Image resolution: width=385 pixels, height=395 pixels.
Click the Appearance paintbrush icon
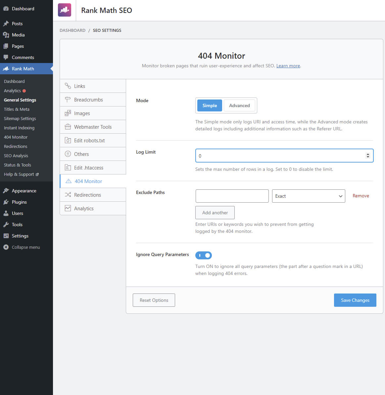tap(6, 191)
